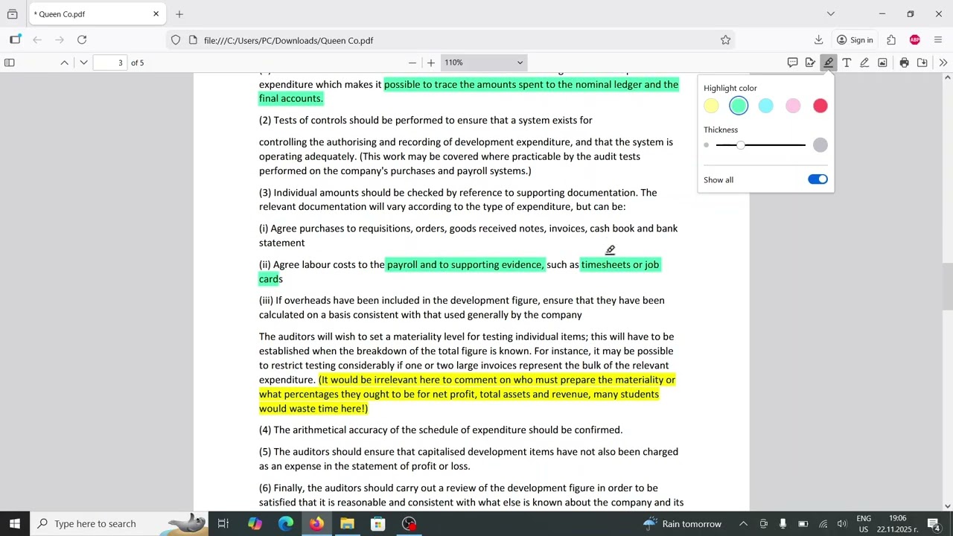
Task: Select the Draw pen tool
Action: point(864,63)
